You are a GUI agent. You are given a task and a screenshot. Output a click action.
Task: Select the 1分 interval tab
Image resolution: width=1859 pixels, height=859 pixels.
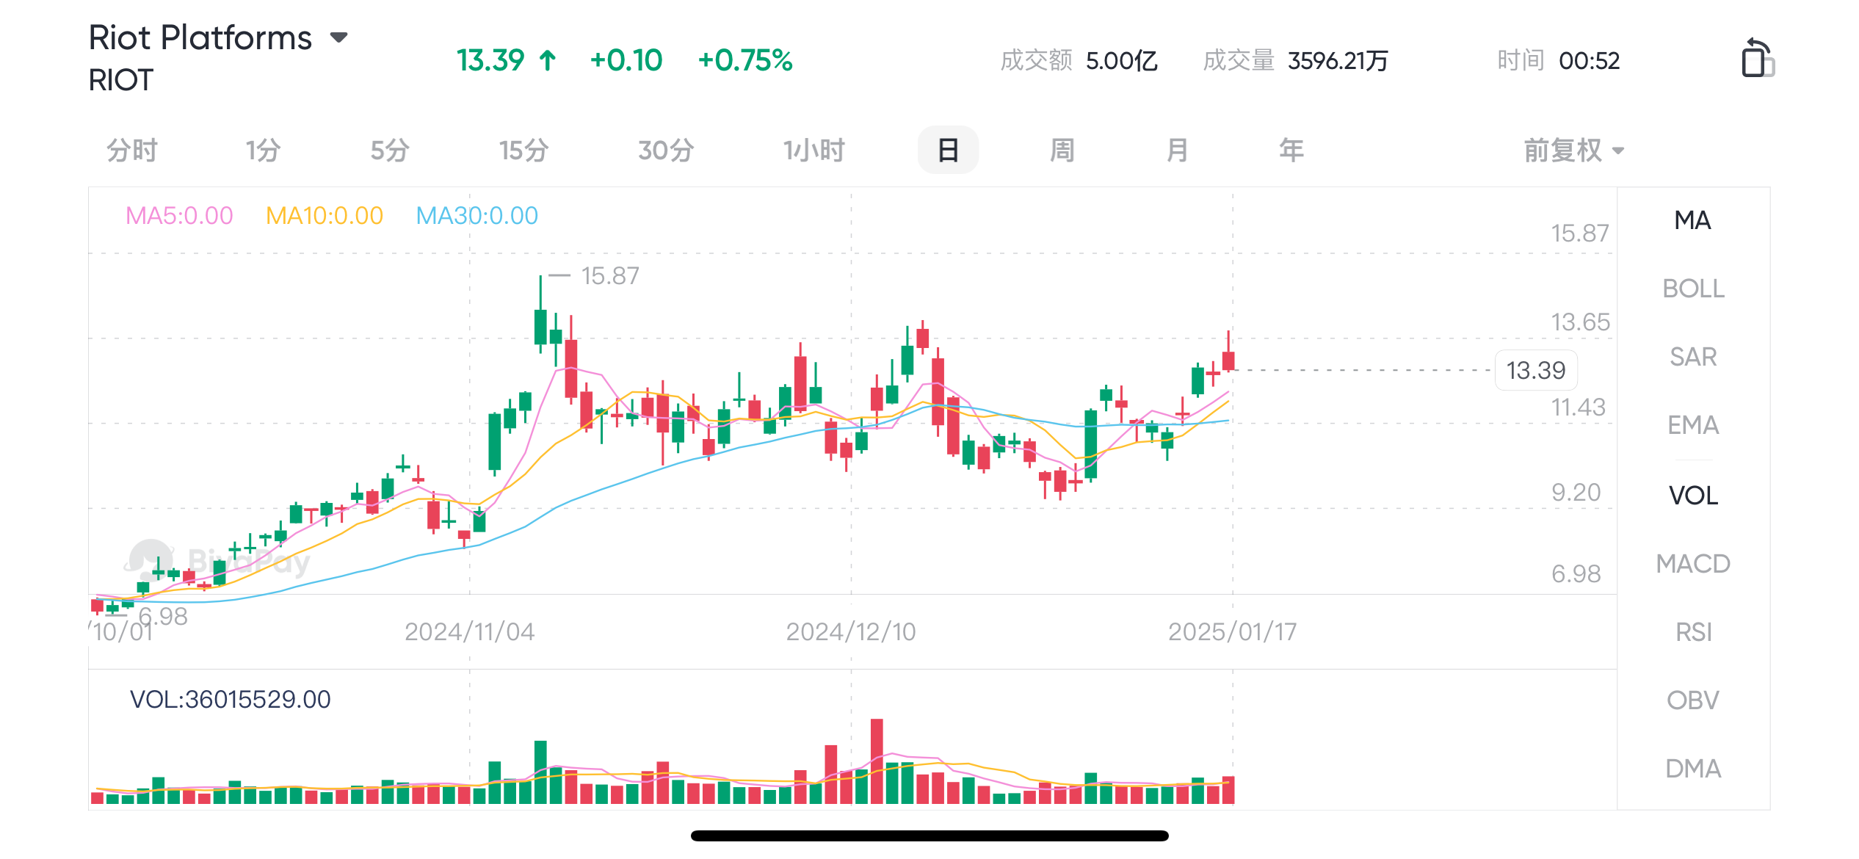(263, 151)
